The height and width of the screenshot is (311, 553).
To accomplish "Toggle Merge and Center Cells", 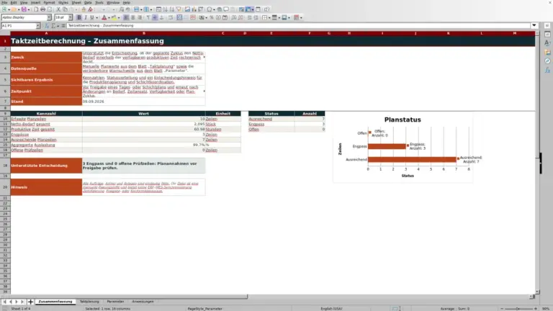I will coord(179,17).
